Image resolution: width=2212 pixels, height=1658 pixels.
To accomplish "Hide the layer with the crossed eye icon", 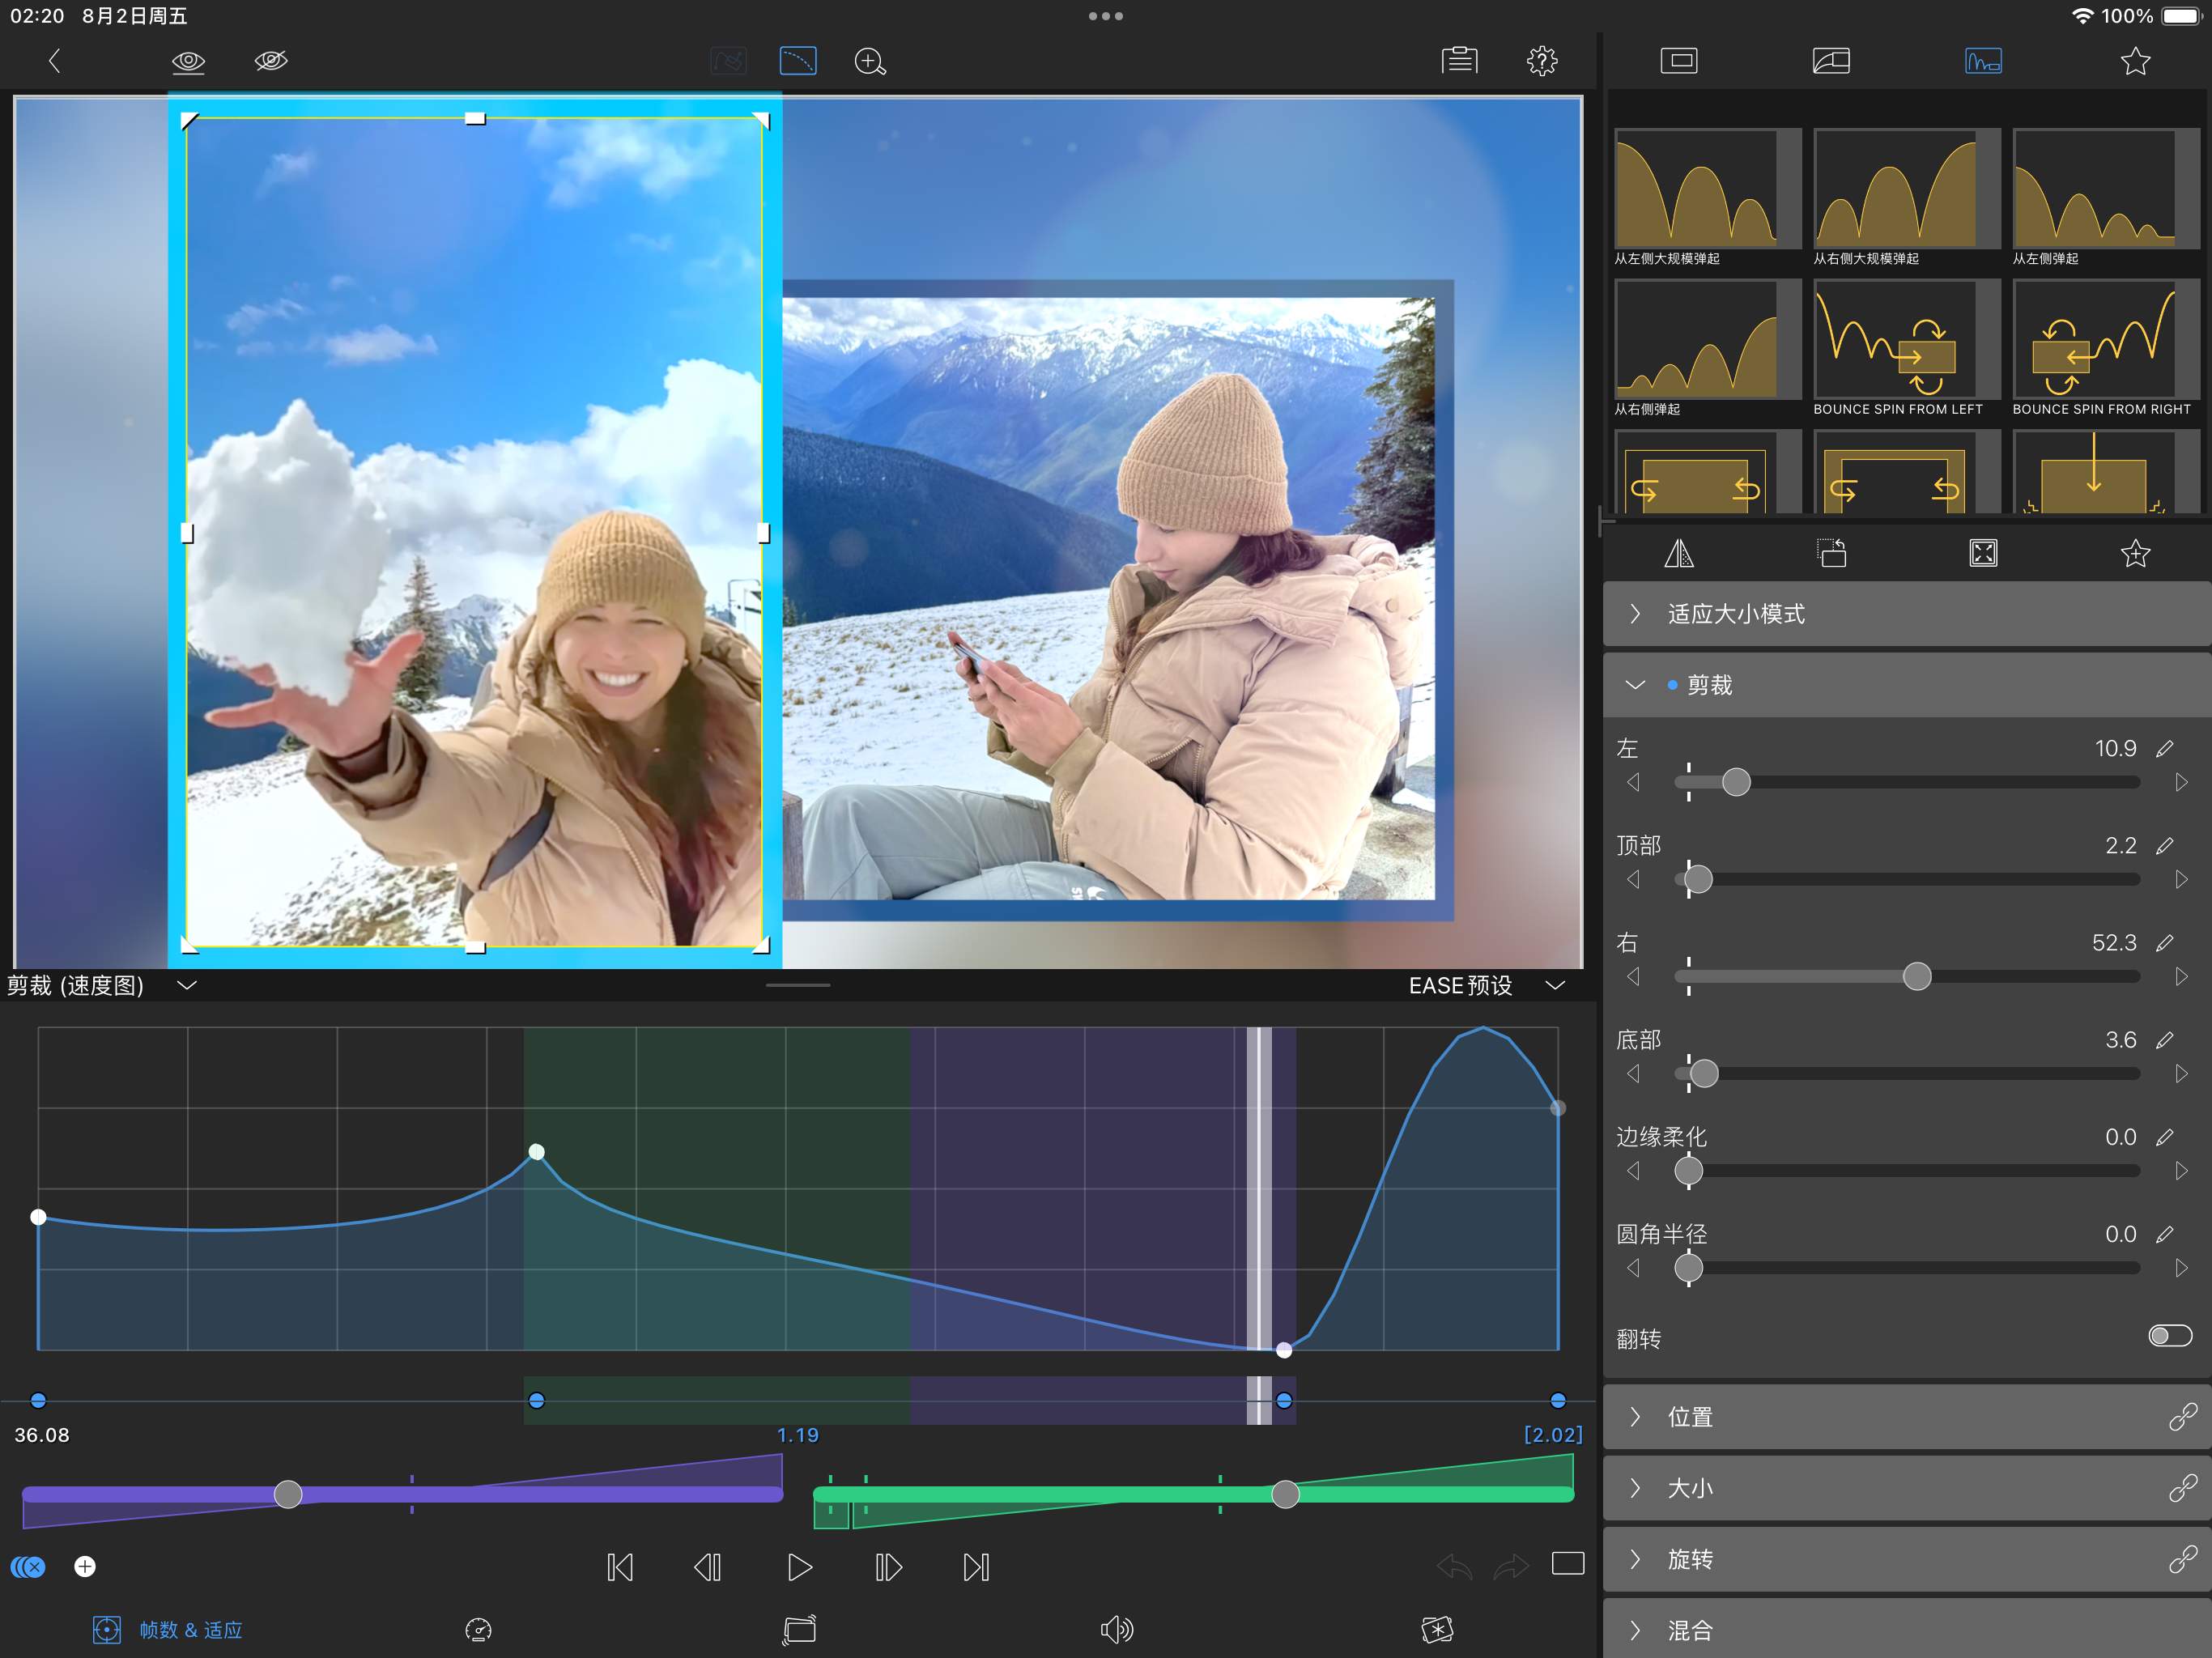I will [271, 61].
